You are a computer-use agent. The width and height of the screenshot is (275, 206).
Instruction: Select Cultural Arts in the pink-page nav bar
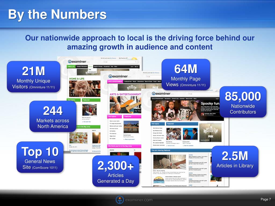click(128, 82)
